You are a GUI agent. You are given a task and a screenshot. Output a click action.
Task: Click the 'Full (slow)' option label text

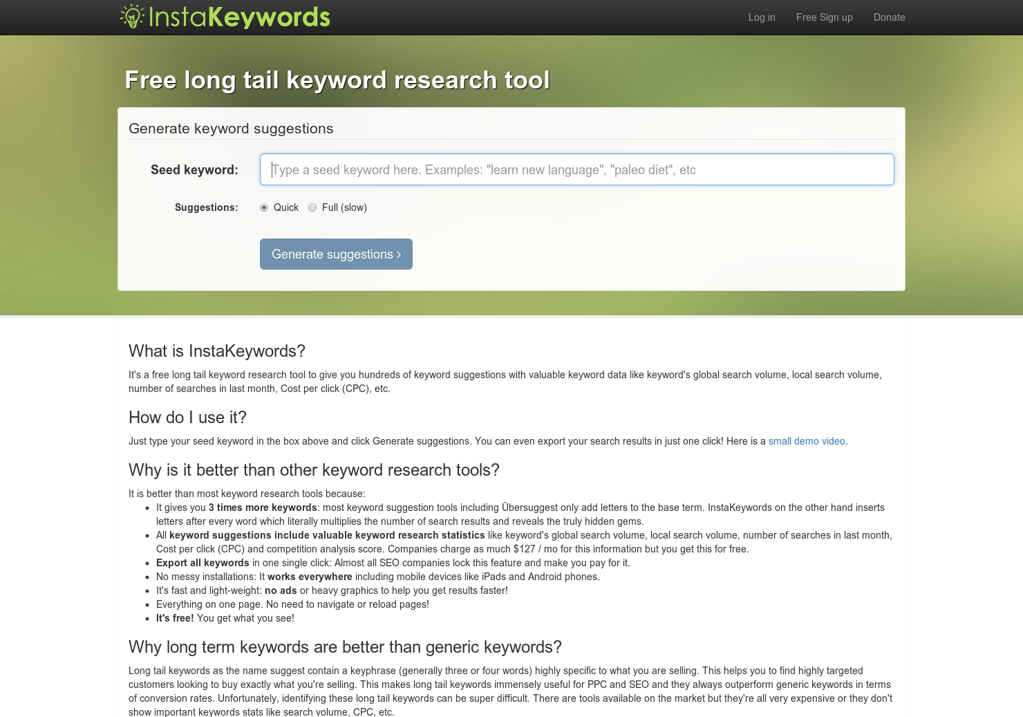(x=344, y=207)
